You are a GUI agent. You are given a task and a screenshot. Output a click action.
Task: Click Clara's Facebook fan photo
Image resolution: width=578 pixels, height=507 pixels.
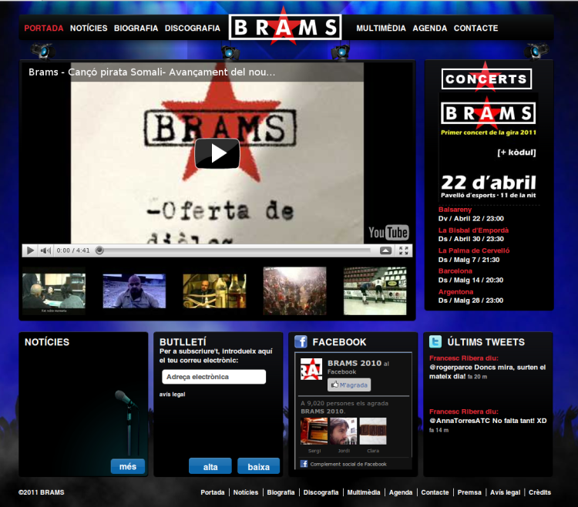coord(373,431)
